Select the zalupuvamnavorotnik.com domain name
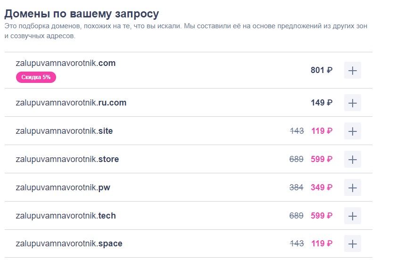The height and width of the screenshot is (260, 396). (x=66, y=63)
